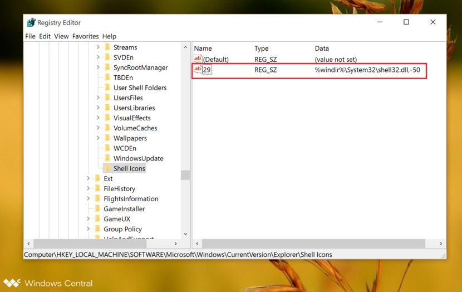Image resolution: width=462 pixels, height=292 pixels.
Task: Click the WCDEn folder icon
Action: pos(107,148)
